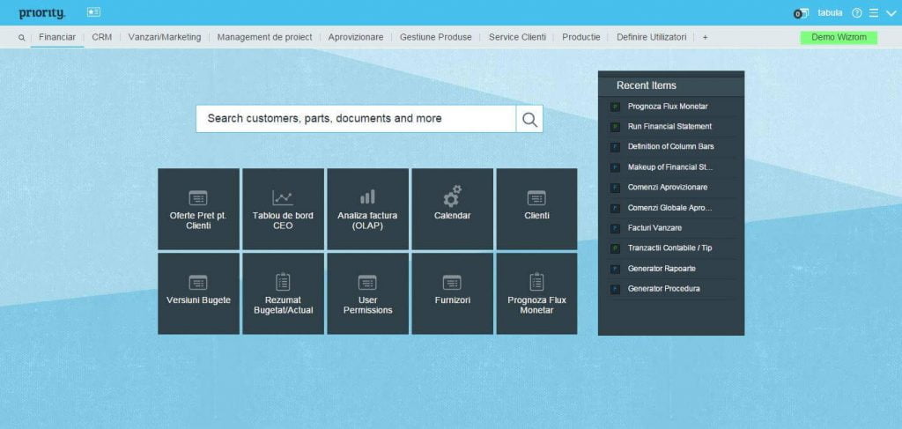Click icon beside Generator Procedura
This screenshot has height=429, width=902.
click(x=615, y=289)
